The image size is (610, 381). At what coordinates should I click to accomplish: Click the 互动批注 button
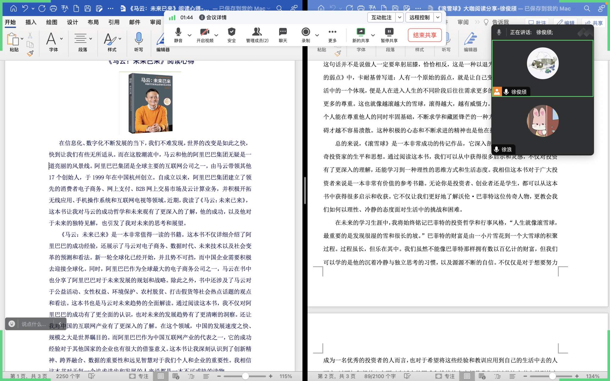pyautogui.click(x=382, y=18)
